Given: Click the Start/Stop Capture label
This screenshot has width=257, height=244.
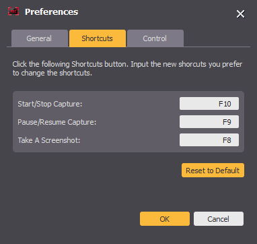Looking at the screenshot, I should (x=50, y=104).
